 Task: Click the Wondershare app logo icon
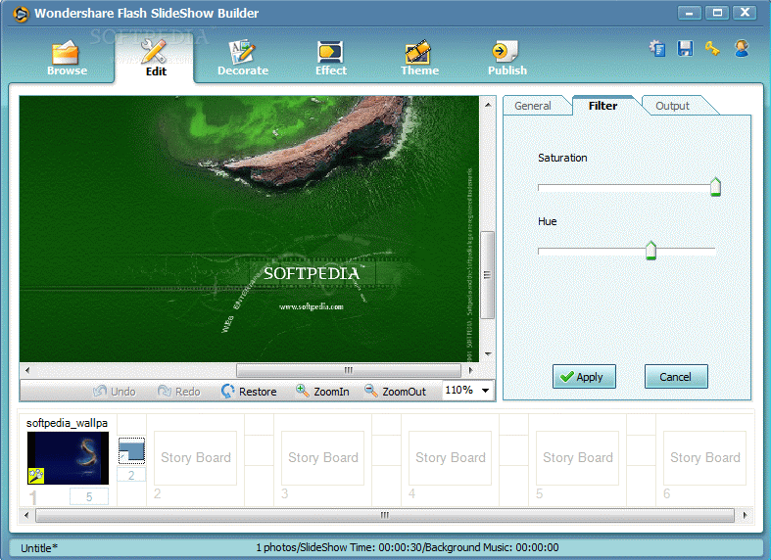click(x=21, y=15)
